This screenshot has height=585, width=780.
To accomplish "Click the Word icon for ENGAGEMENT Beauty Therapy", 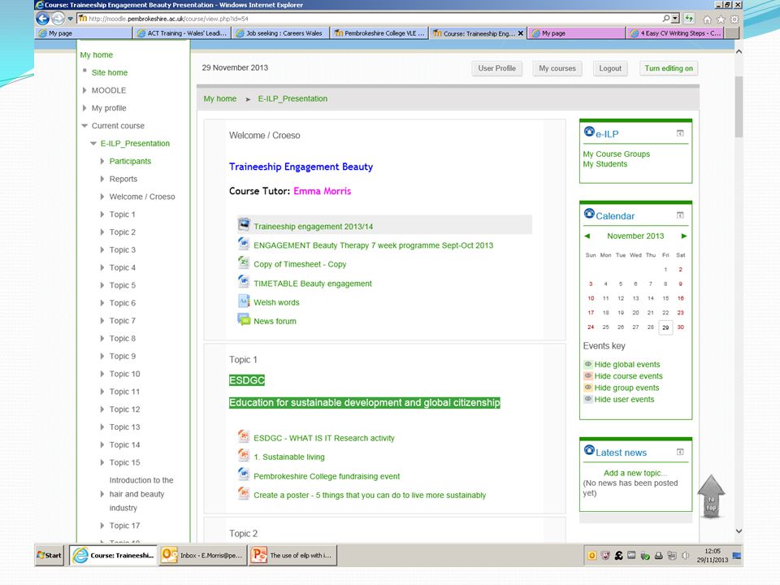I will coord(243,243).
